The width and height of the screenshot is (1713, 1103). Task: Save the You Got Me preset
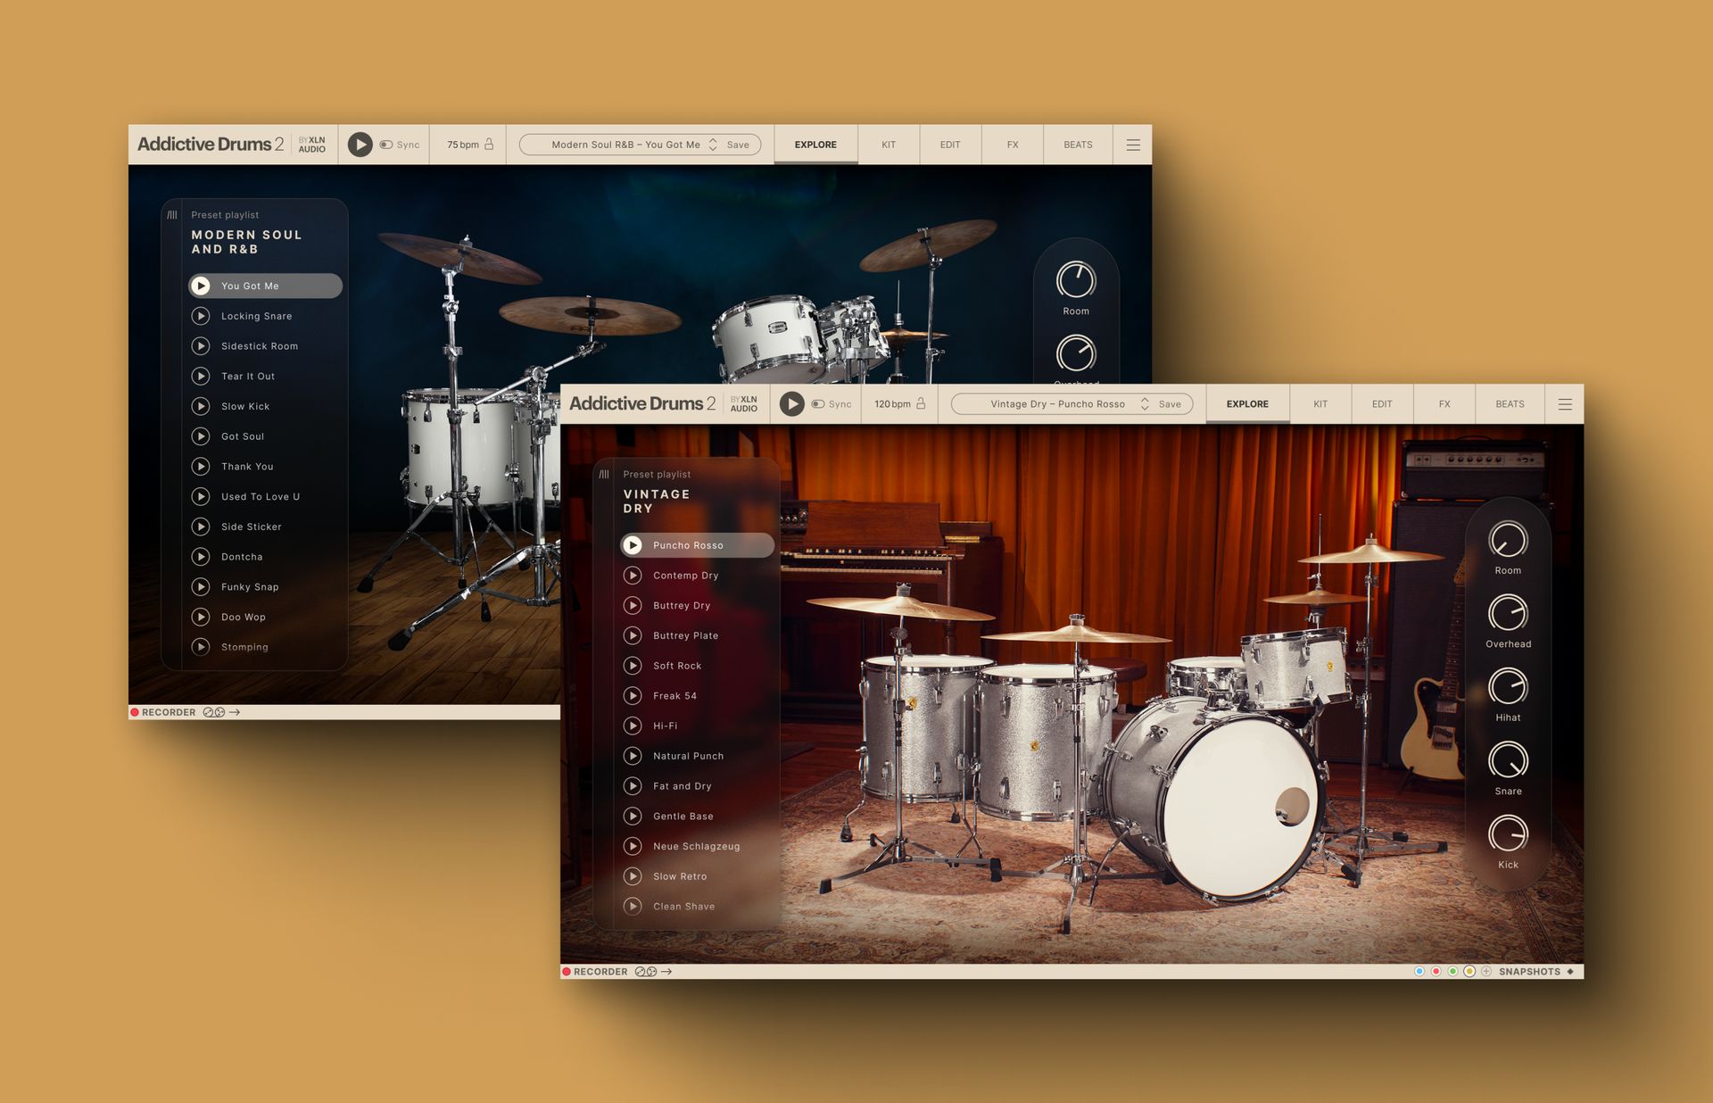pos(738,145)
